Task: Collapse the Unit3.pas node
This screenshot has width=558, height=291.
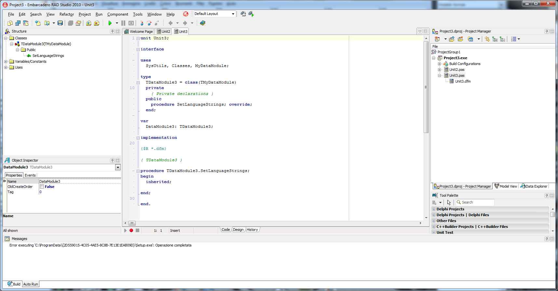Action: click(439, 75)
